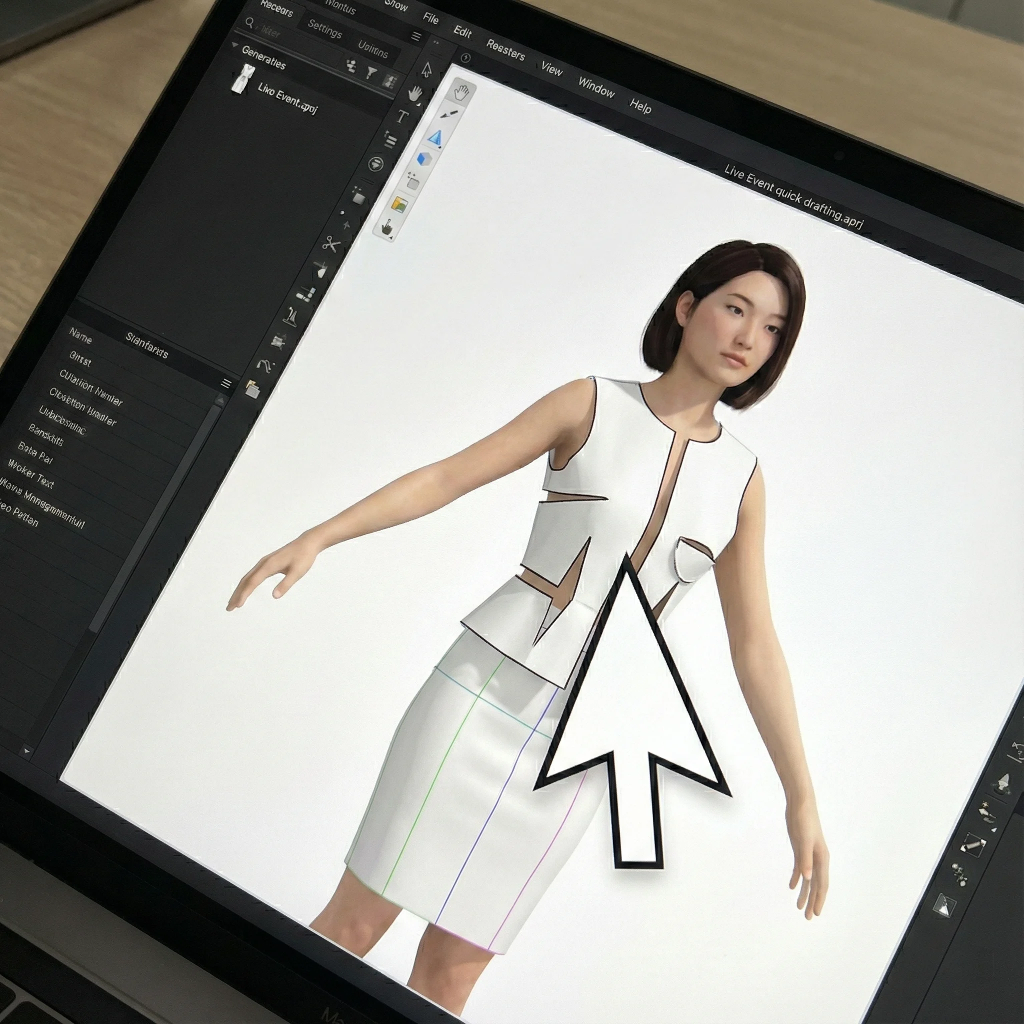
Task: Toggle the highlighted hand pan tool
Action: coord(461,93)
